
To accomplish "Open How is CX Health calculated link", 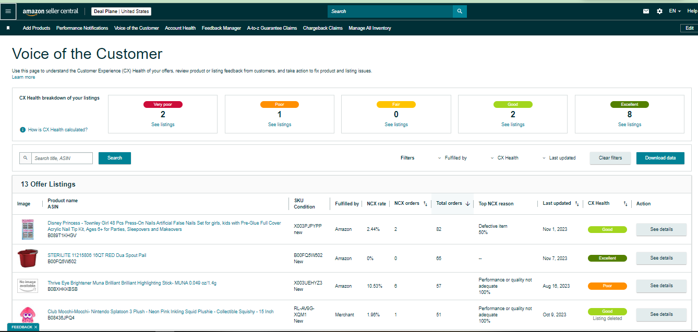I will pyautogui.click(x=58, y=130).
